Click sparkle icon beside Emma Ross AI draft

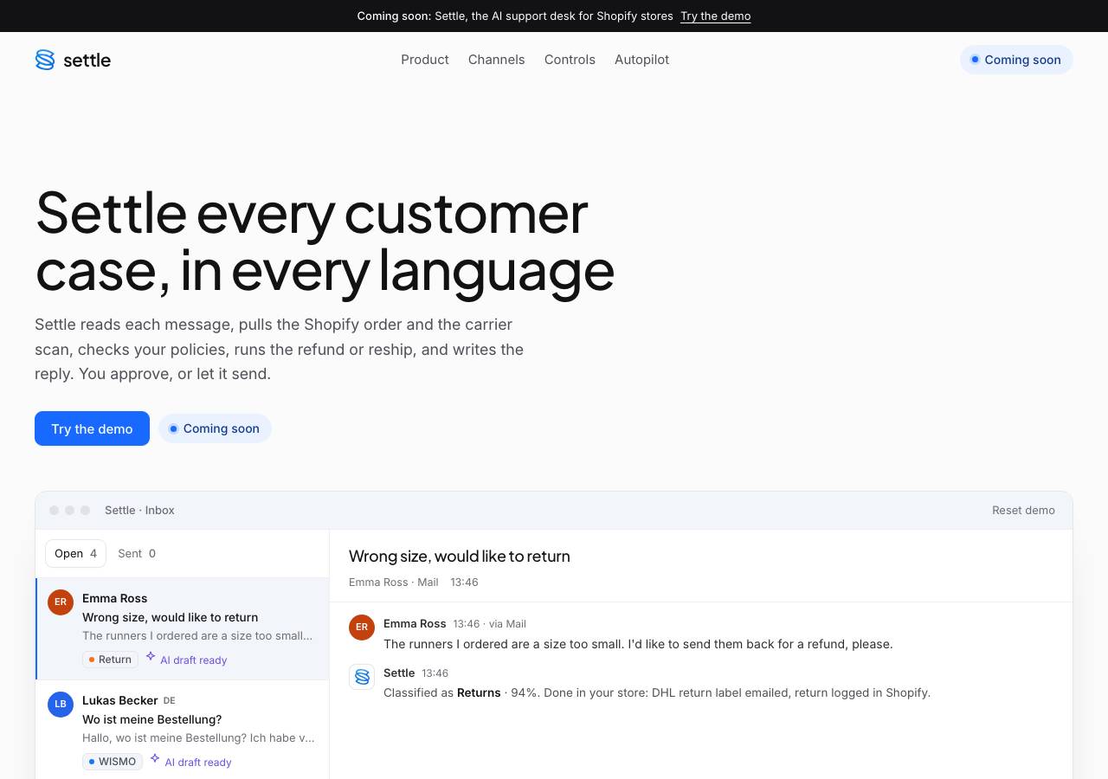(x=151, y=657)
